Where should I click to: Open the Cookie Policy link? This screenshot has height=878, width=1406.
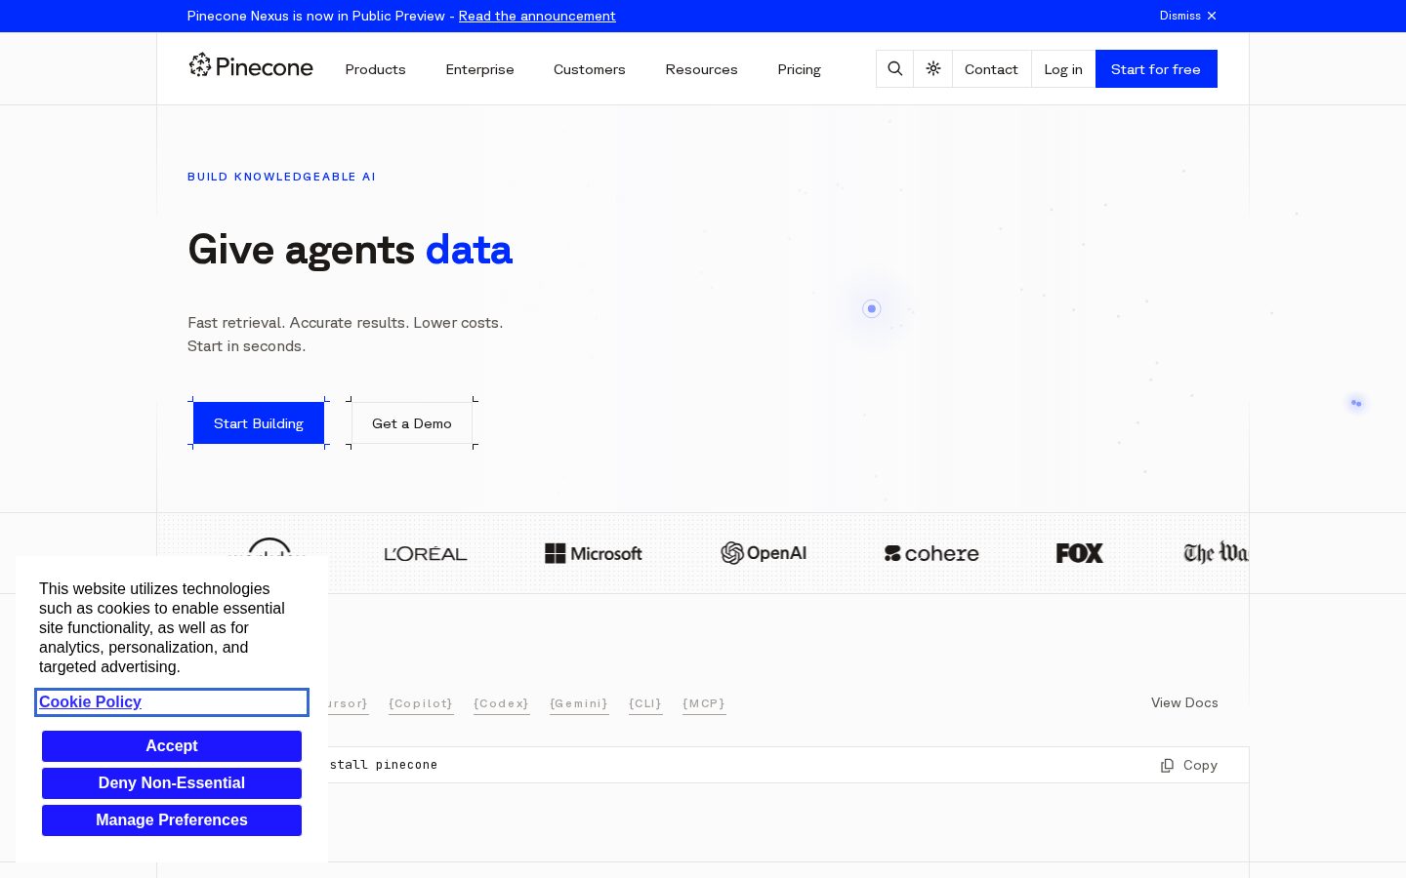(90, 701)
